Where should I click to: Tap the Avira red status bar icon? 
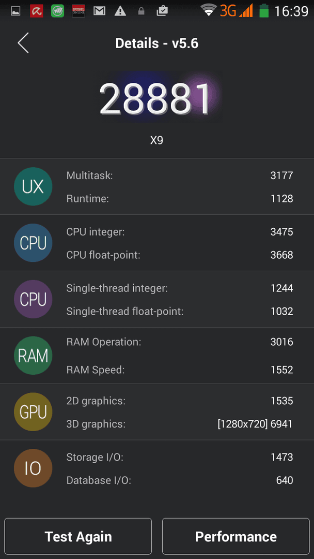[37, 11]
